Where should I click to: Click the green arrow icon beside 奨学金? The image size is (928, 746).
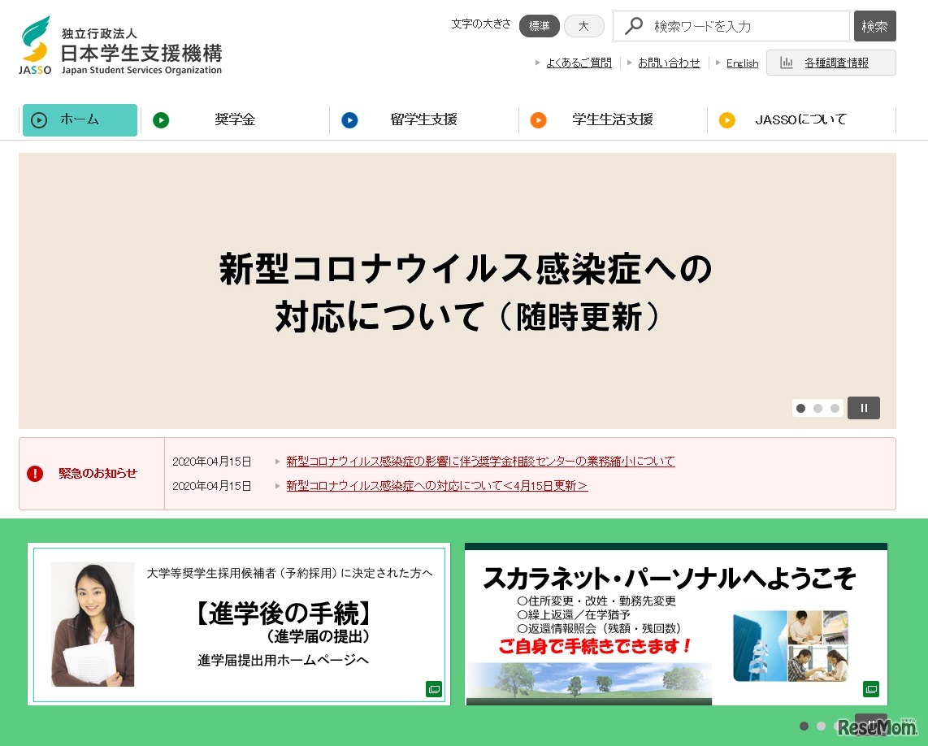point(161,119)
